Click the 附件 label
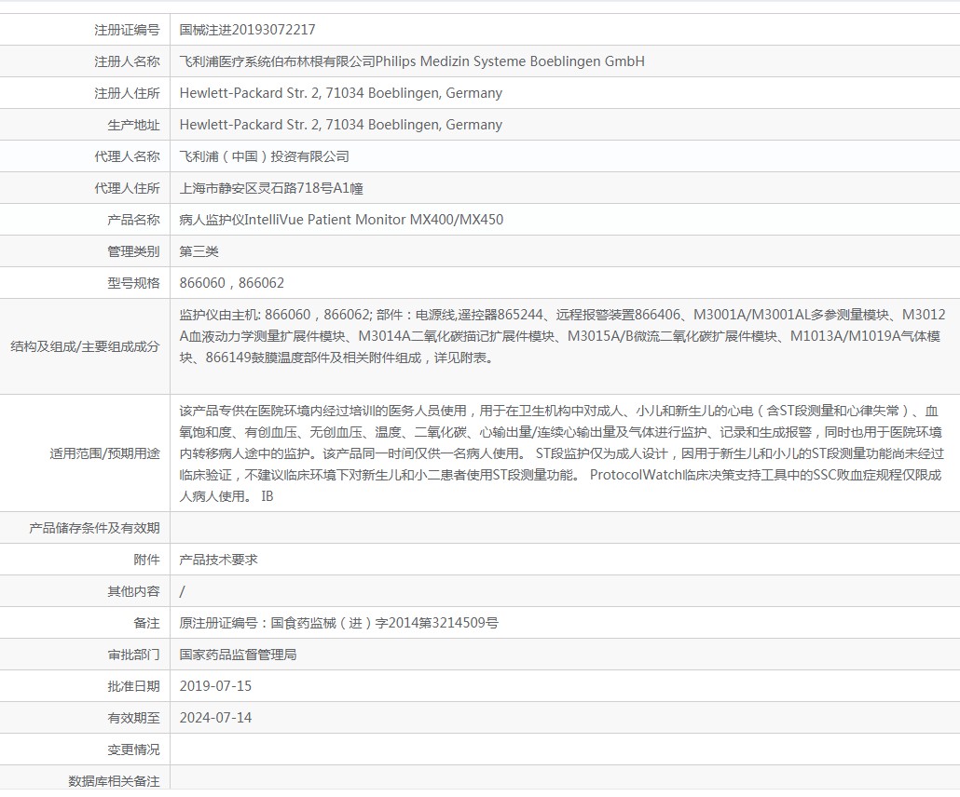 pos(147,560)
